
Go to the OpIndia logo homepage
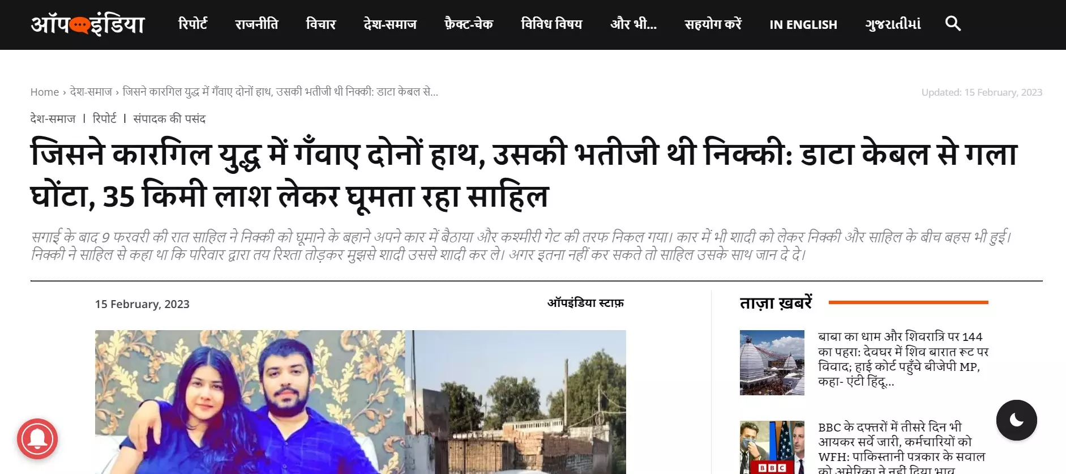coord(88,24)
